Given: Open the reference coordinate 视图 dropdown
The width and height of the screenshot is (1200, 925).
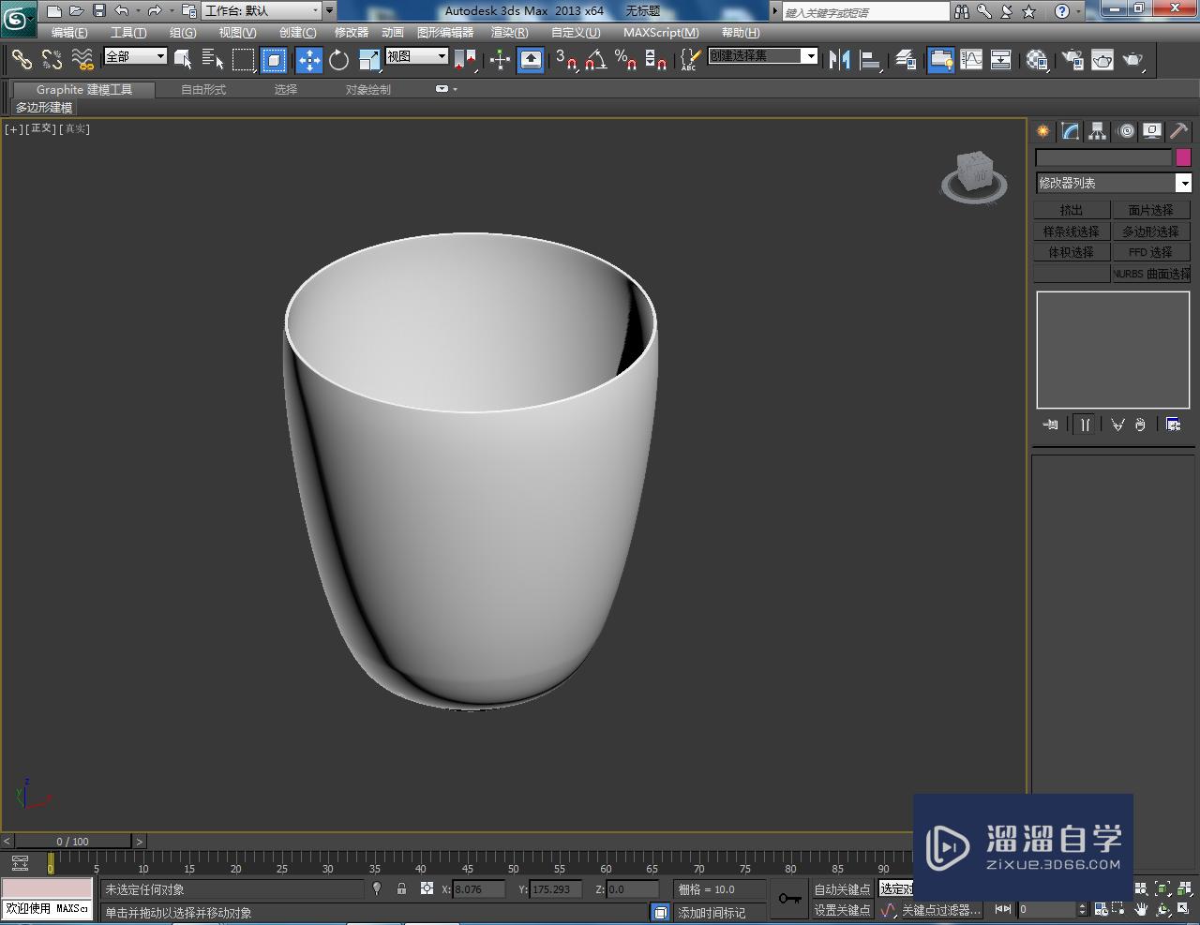Looking at the screenshot, I should point(416,56).
